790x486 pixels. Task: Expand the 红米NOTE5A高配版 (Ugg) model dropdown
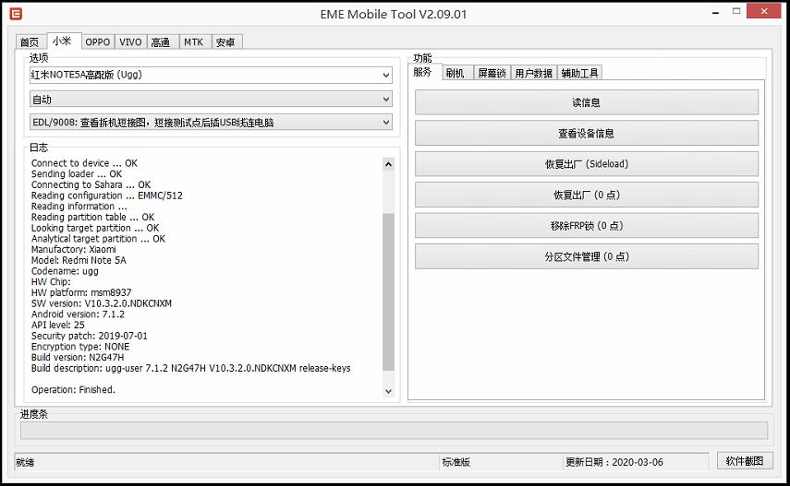211,75
